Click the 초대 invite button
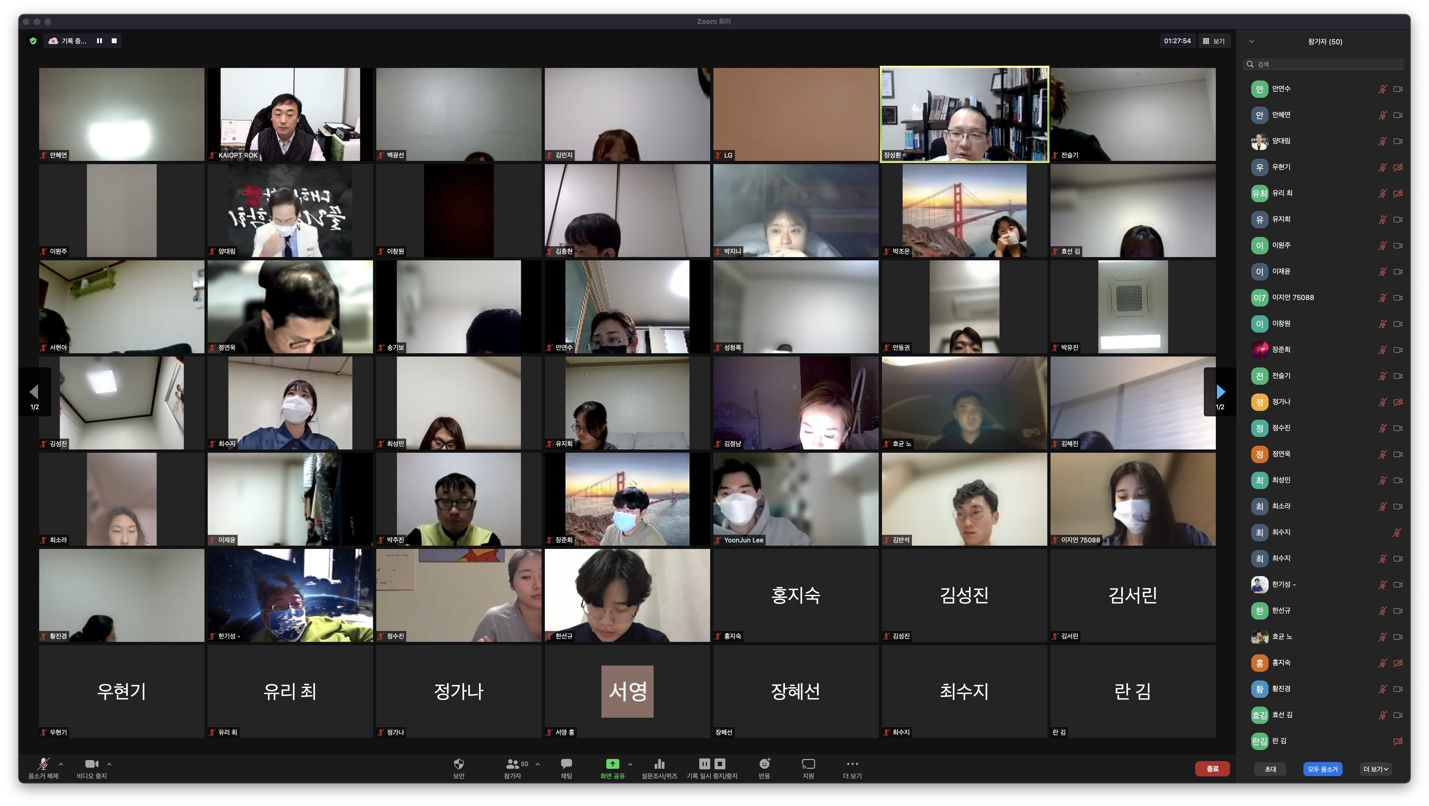Image resolution: width=1429 pixels, height=806 pixels. click(1270, 769)
